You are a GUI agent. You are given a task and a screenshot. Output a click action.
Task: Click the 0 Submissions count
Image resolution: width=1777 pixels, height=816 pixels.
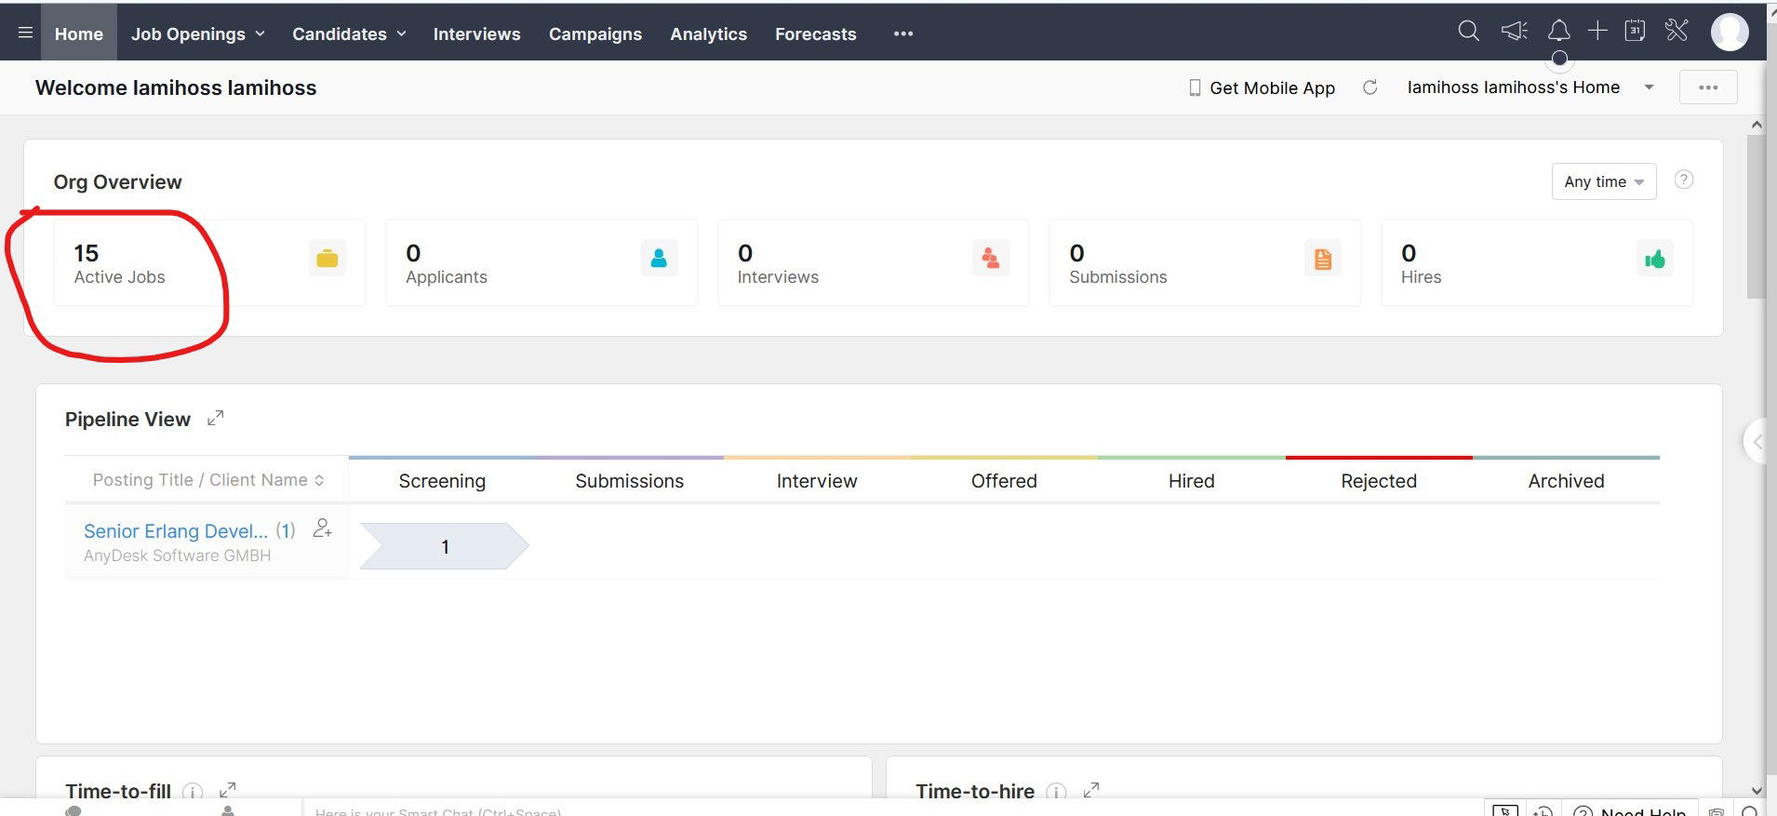coord(1076,253)
